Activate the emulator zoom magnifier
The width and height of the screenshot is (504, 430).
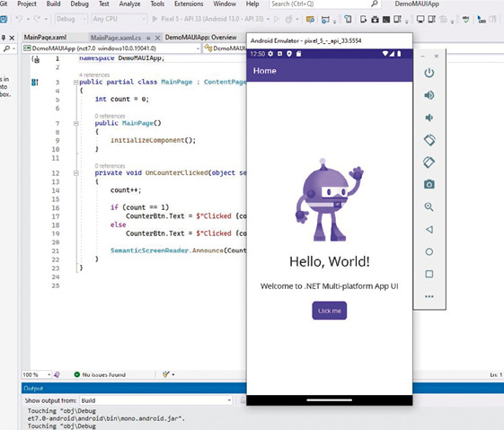[429, 206]
